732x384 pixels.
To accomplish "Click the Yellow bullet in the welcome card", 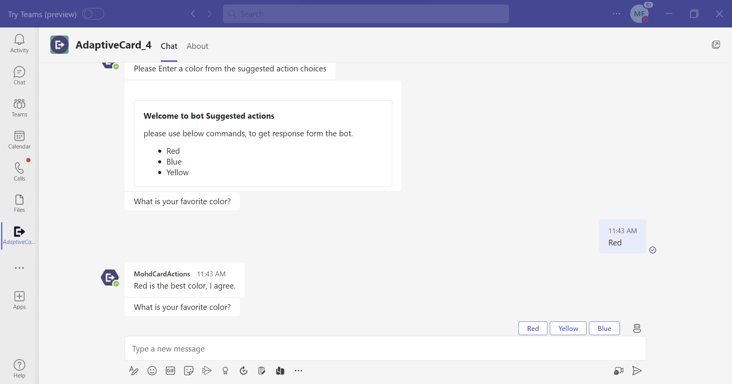I will (178, 173).
